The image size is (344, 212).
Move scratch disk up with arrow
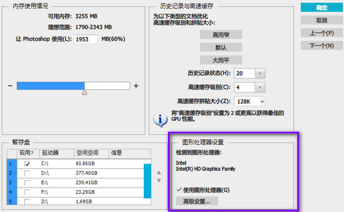(x=159, y=173)
